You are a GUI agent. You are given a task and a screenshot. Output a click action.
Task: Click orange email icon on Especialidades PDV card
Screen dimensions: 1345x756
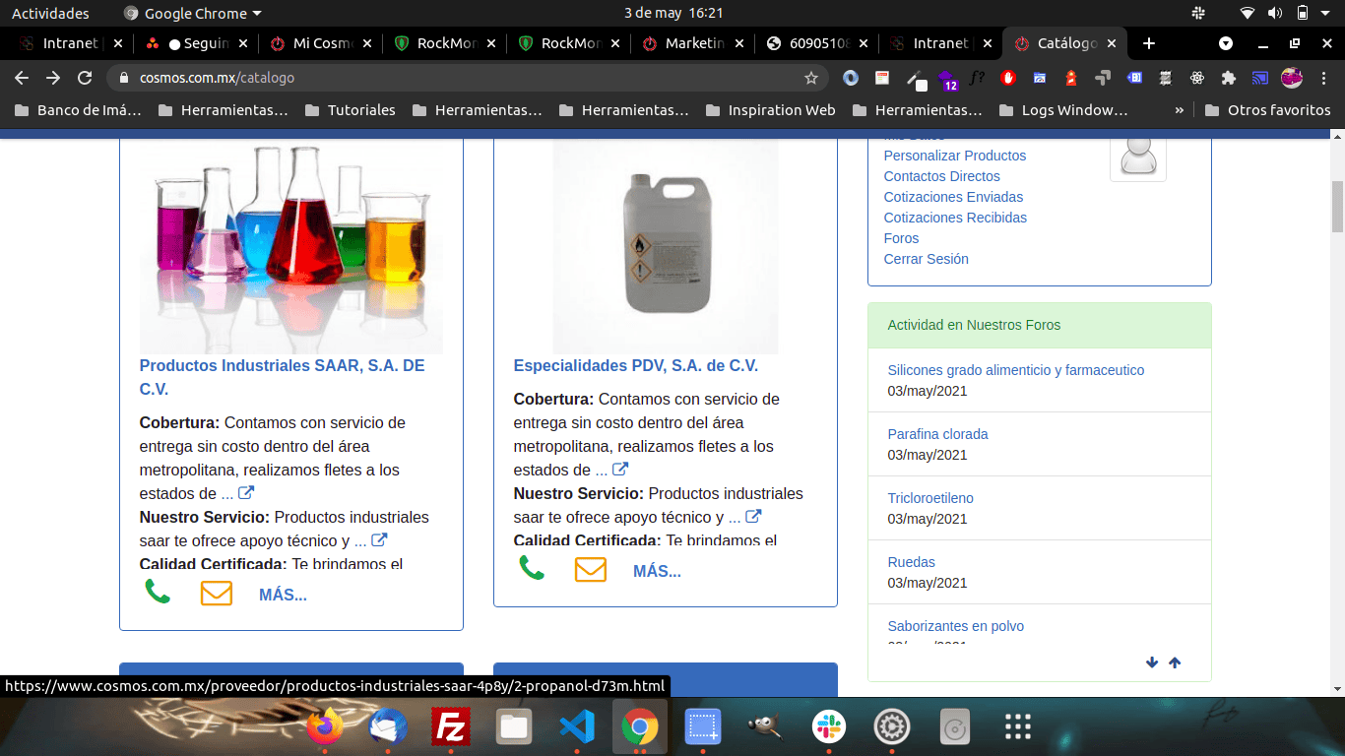(x=590, y=569)
